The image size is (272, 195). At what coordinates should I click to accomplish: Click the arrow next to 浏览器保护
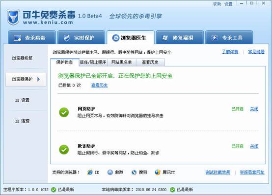coord(38,79)
